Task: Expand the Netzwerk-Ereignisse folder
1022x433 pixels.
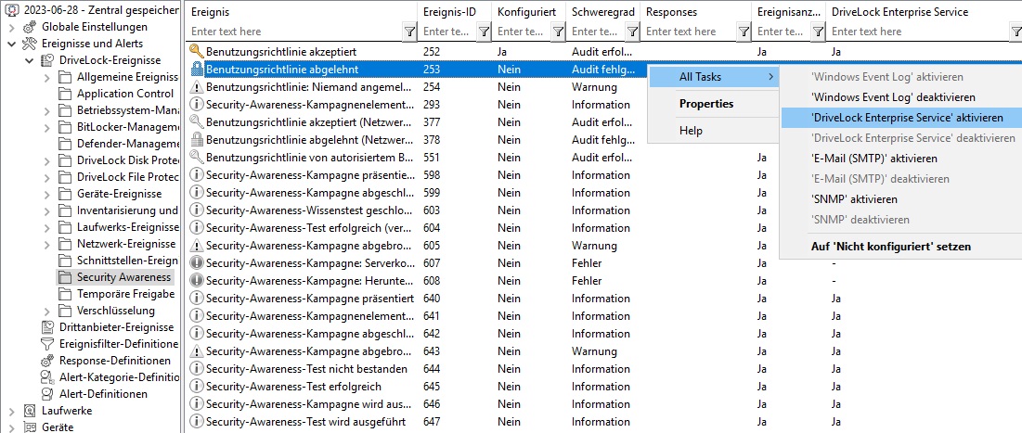Action: coord(47,244)
